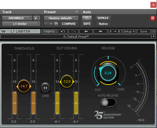Select previous preset with minus button
This screenshot has width=157, height=128.
click(46, 24)
